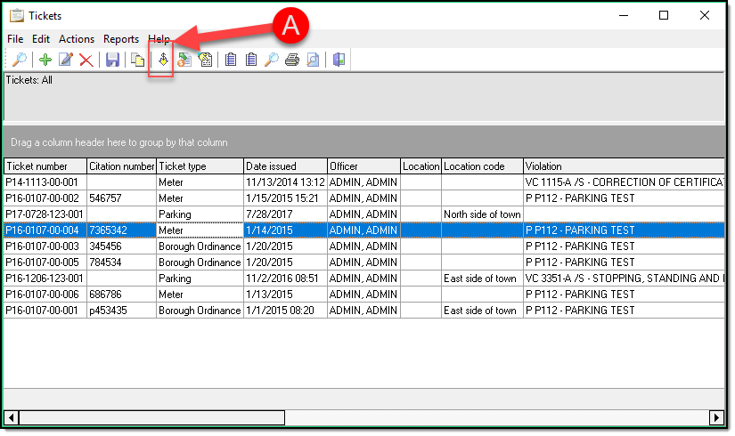Screen dimensions: 735x436
Task: Sort by Date issued column header
Action: [x=284, y=166]
